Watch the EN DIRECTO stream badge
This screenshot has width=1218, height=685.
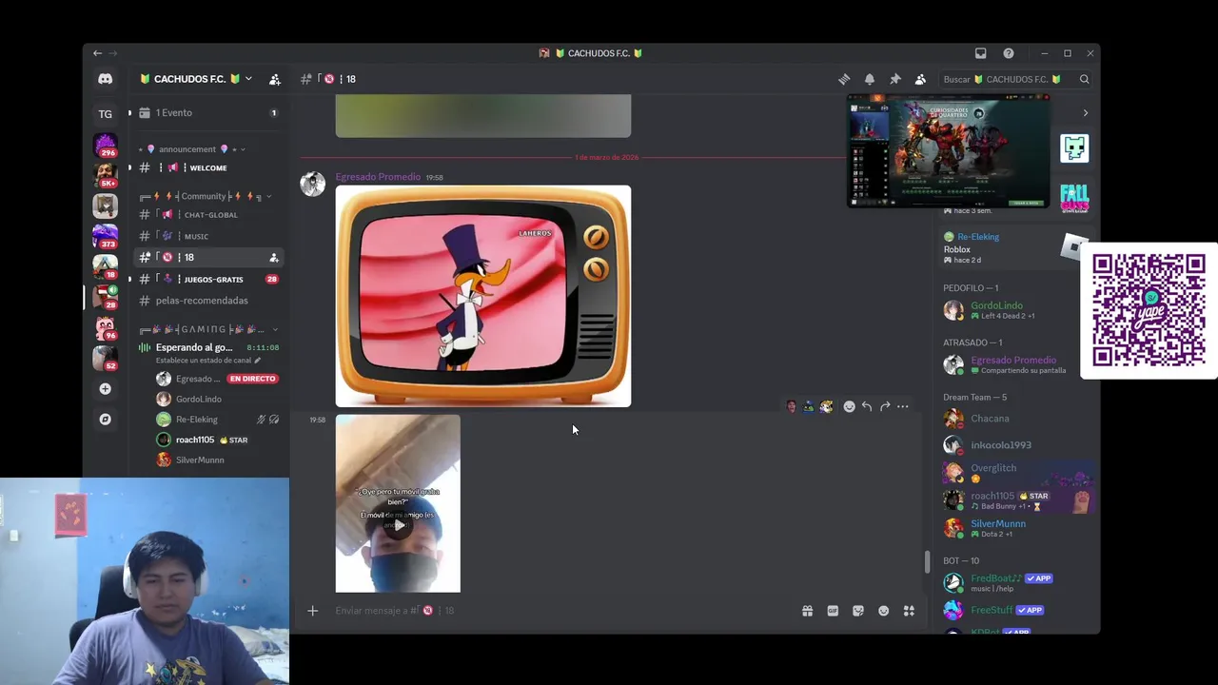[252, 379]
